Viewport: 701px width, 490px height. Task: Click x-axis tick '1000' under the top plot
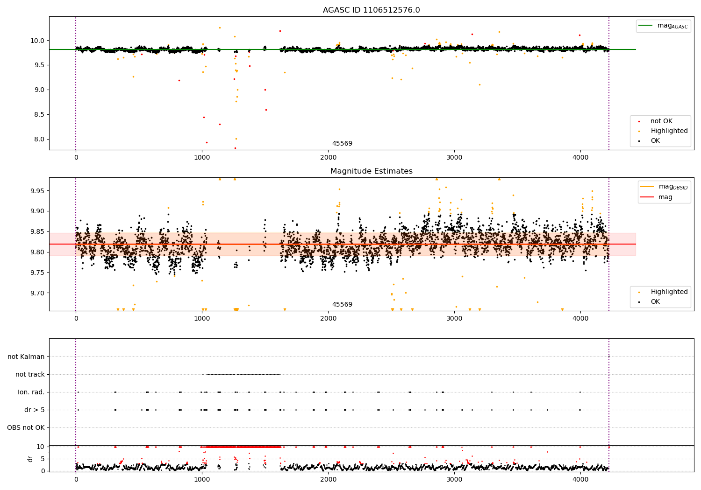click(202, 158)
